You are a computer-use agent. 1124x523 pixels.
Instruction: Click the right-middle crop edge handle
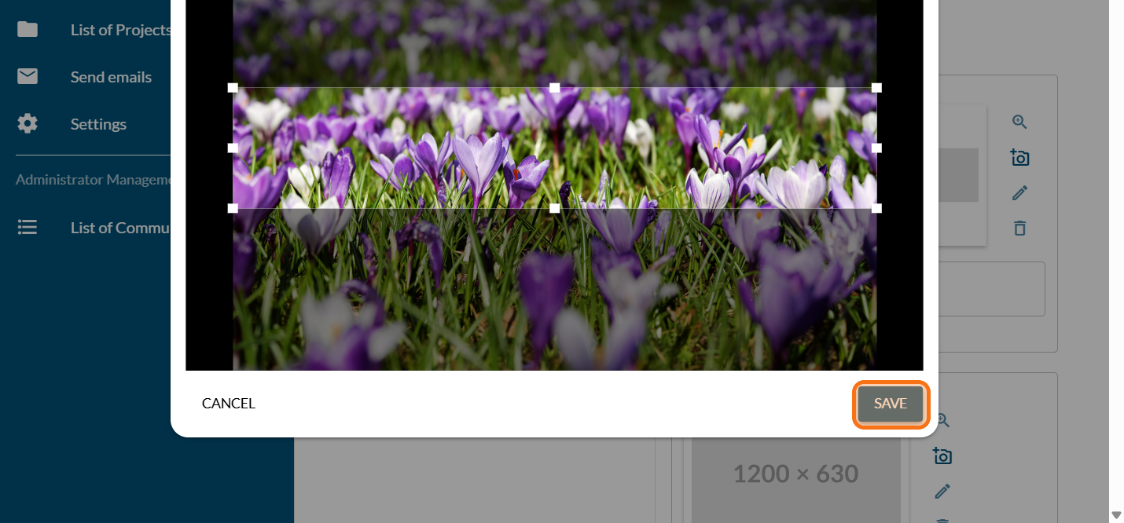(x=876, y=148)
